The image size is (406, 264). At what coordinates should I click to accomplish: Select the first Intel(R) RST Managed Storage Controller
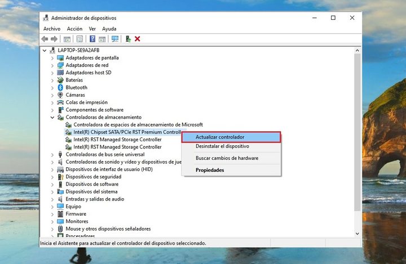(117, 140)
